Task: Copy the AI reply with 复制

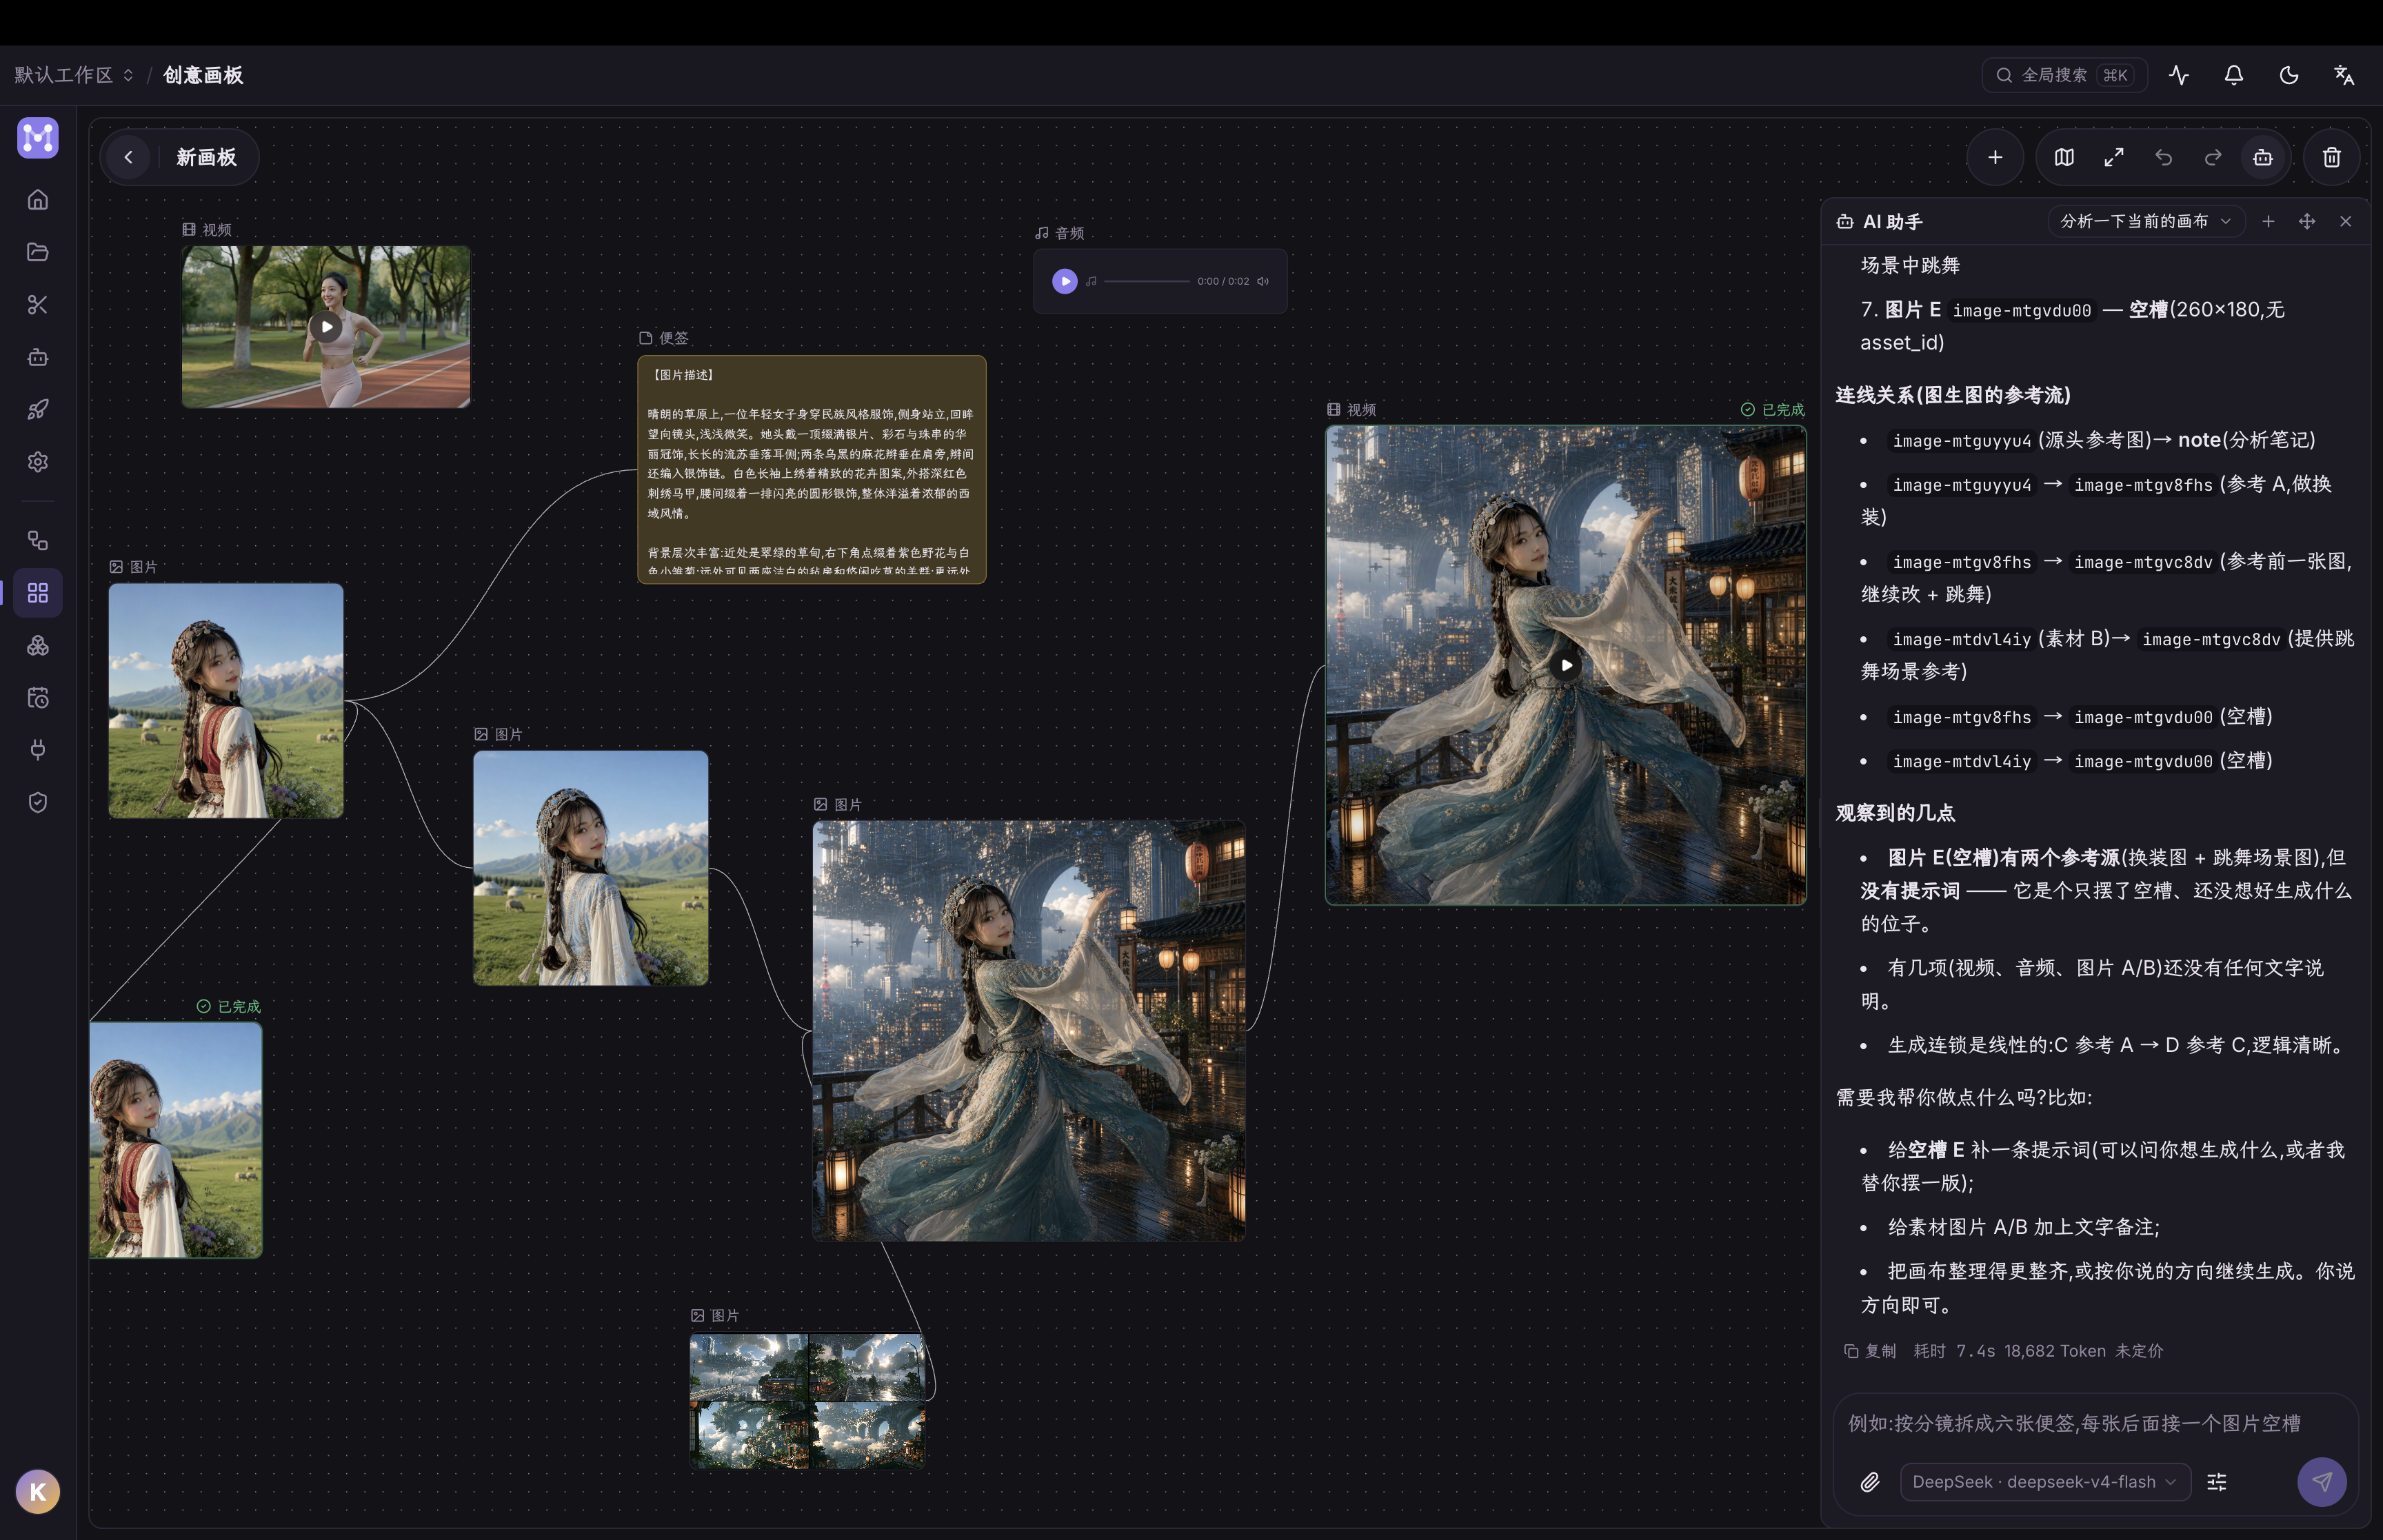Action: [x=1870, y=1351]
